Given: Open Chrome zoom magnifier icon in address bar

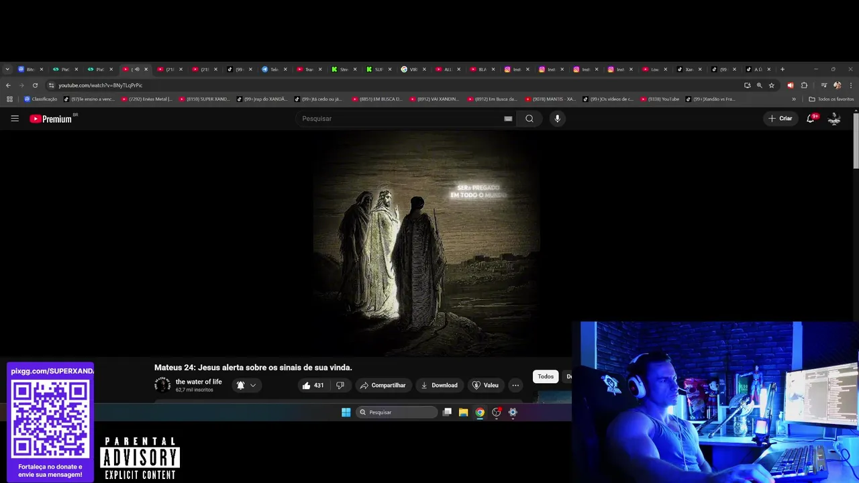Looking at the screenshot, I should (x=759, y=85).
